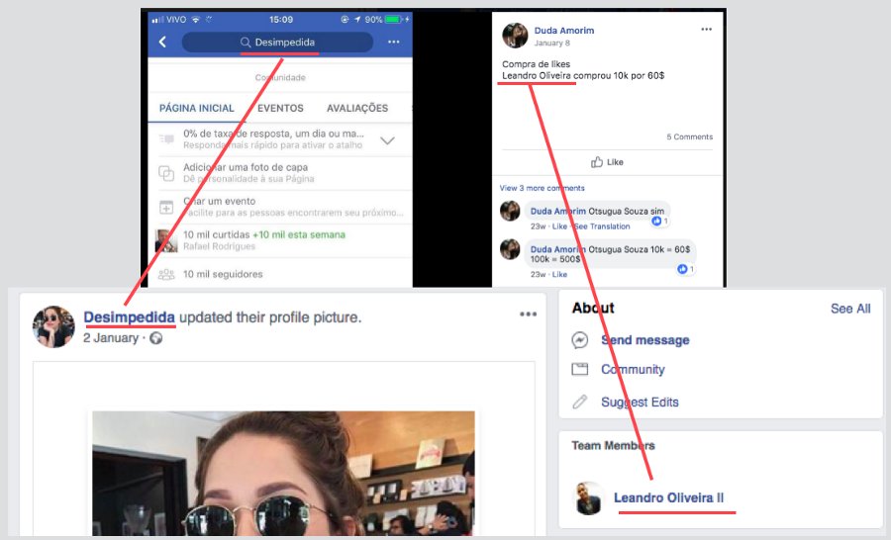Click the avatar beside the 'sim' comment
The height and width of the screenshot is (540, 891).
[x=510, y=211]
